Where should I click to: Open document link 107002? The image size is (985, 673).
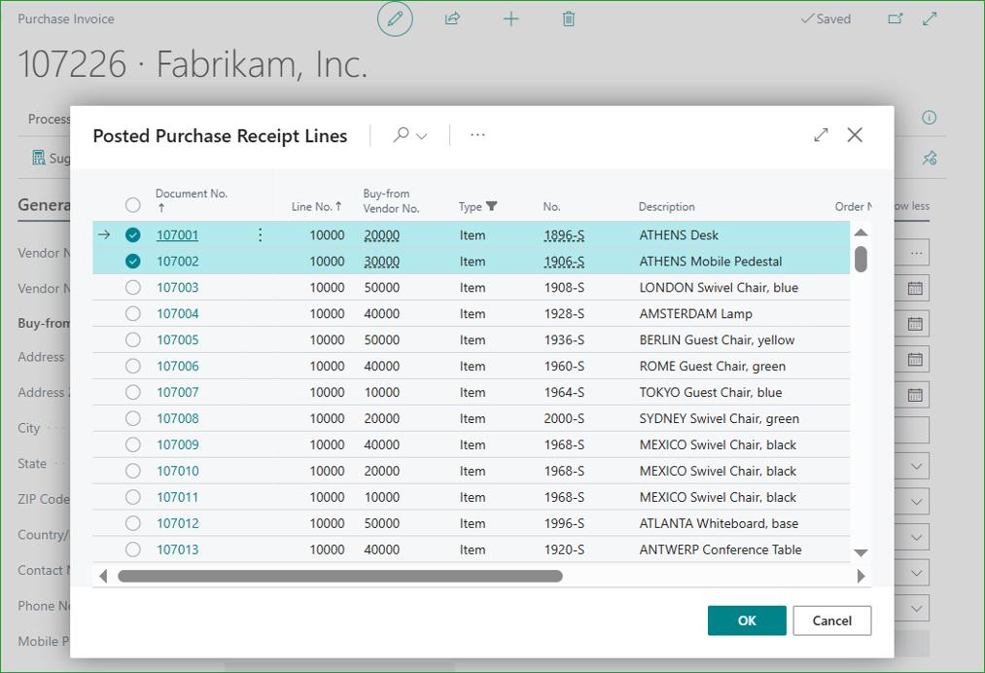pyautogui.click(x=177, y=262)
